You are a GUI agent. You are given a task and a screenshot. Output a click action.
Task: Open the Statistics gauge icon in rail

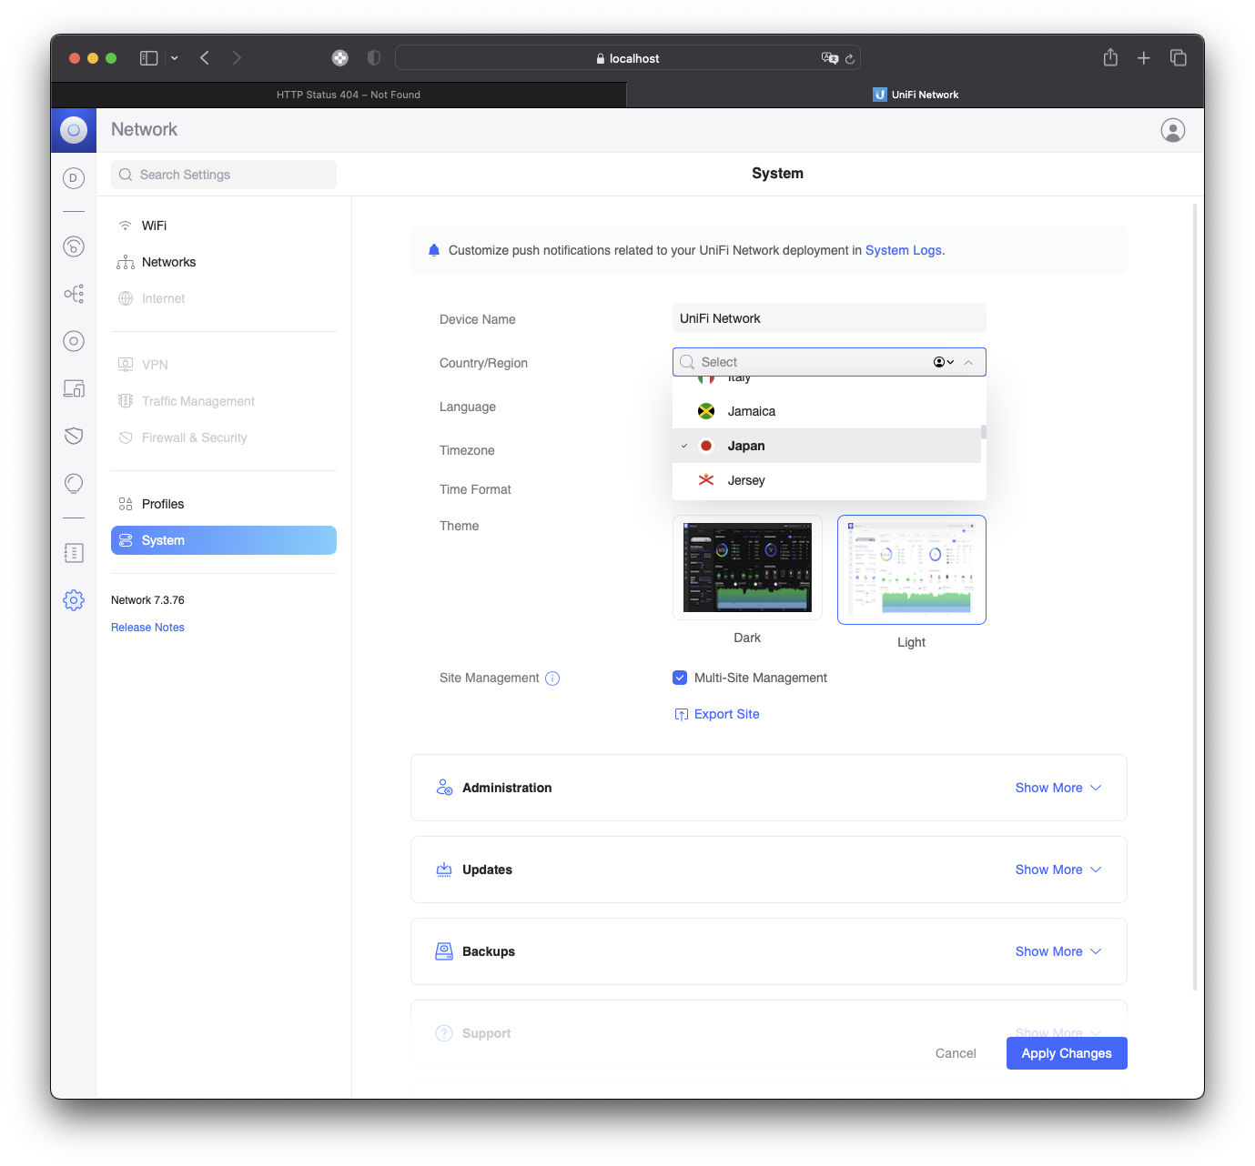click(x=74, y=246)
